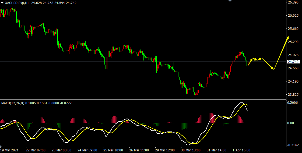Click the MACD(12,26,9) indicator label
This screenshot has width=302, height=153.
tap(13, 103)
